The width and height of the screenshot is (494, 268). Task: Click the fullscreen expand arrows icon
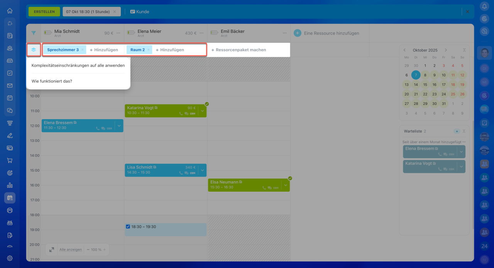coord(52,249)
